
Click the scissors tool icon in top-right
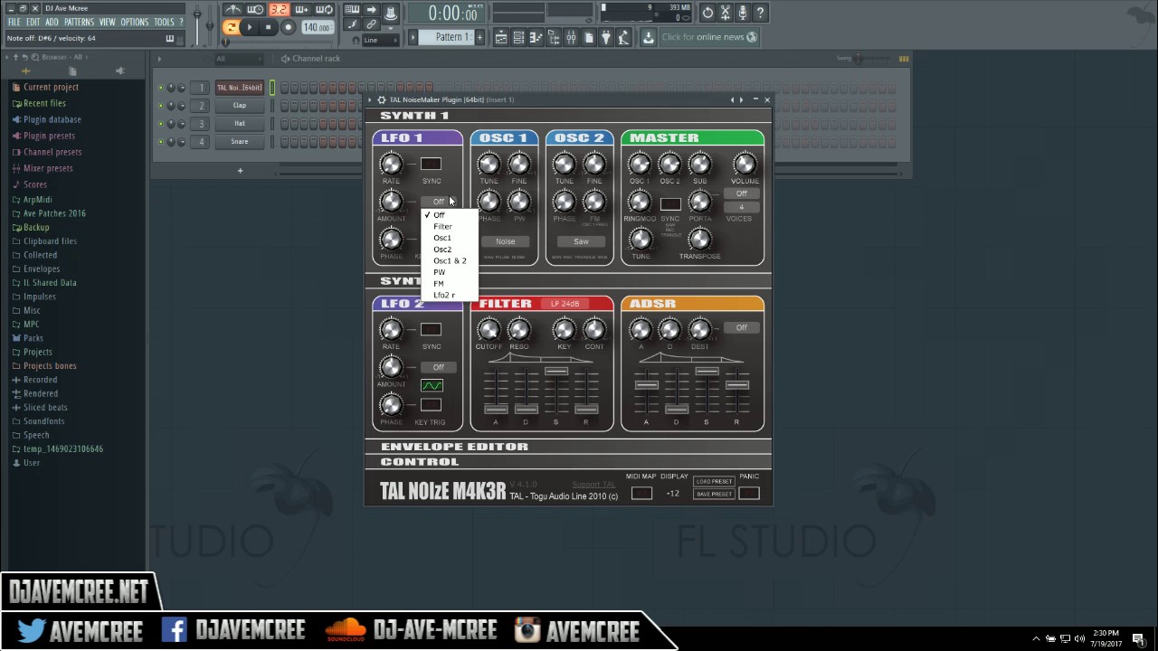point(726,13)
